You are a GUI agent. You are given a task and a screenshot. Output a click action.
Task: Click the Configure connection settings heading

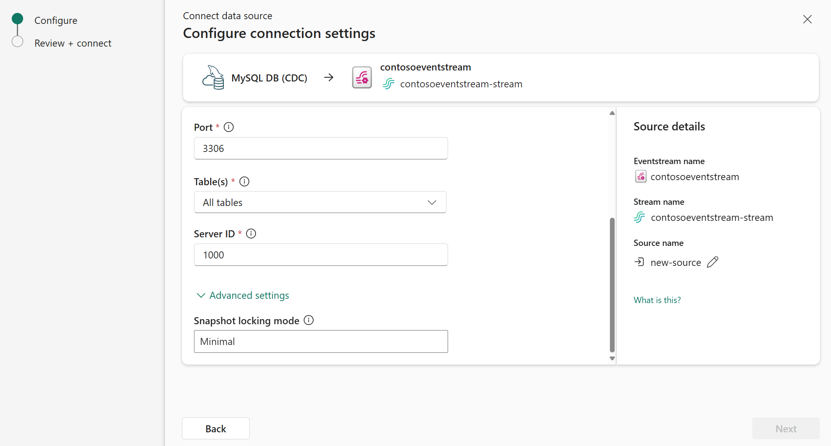(x=279, y=33)
